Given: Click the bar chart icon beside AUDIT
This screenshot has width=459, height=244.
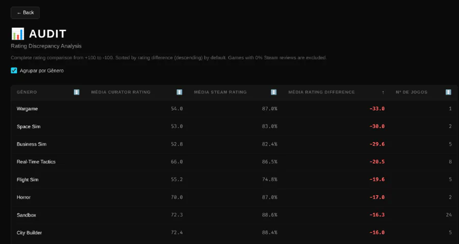Looking at the screenshot, I should (x=18, y=34).
